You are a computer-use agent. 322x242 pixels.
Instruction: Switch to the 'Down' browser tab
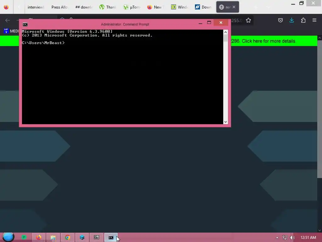click(203, 7)
